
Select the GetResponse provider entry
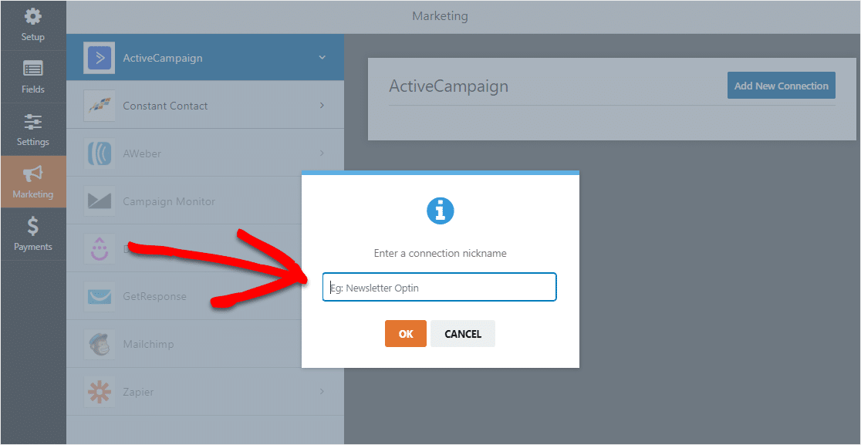click(154, 297)
